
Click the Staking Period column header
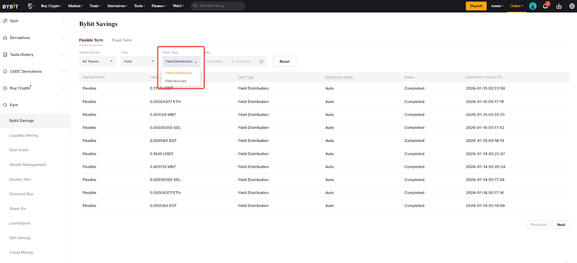94,77
